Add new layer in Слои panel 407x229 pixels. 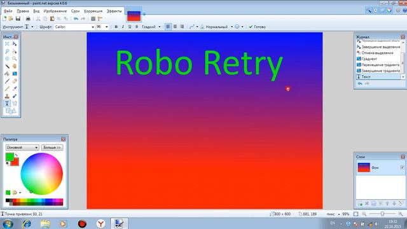tap(360, 204)
